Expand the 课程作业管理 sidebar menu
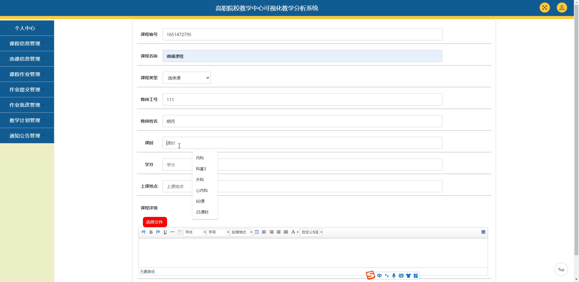 [27, 74]
